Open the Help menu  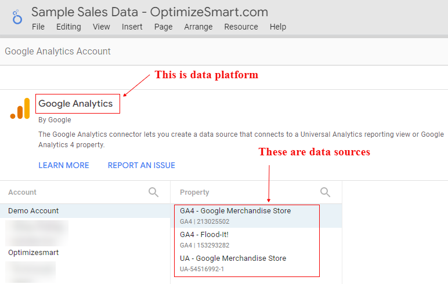[x=278, y=27]
